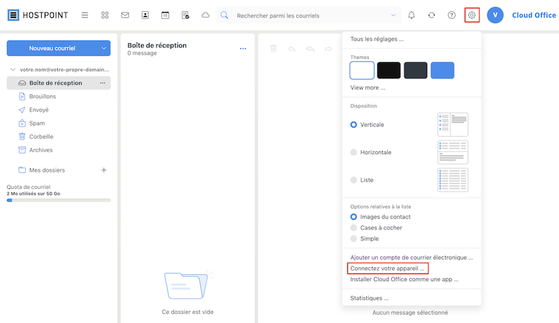Open the account avatar V
Image resolution: width=559 pixels, height=323 pixels.
495,15
